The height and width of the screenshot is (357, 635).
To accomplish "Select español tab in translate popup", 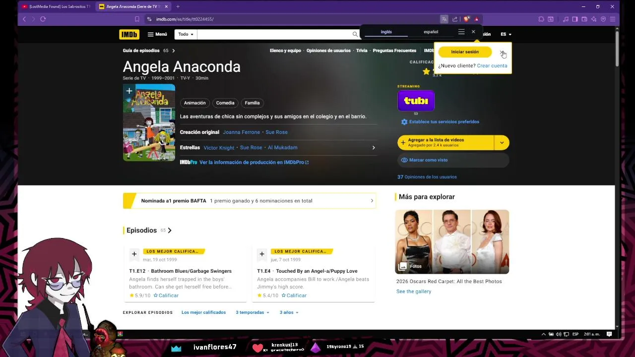I will [x=431, y=32].
